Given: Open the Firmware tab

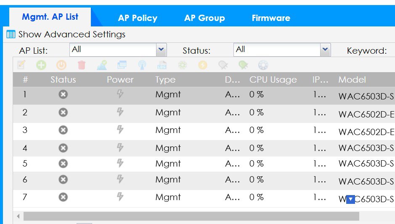Looking at the screenshot, I should (x=271, y=18).
